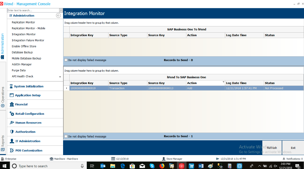Open API Health Check
This screenshot has height=169, width=304.
click(x=23, y=76)
